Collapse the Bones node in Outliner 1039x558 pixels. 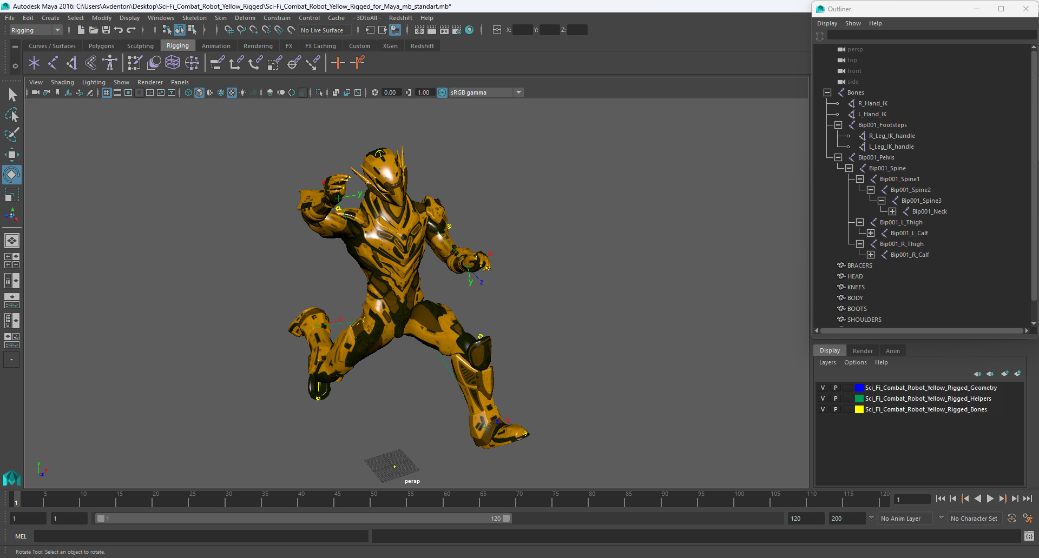click(827, 92)
